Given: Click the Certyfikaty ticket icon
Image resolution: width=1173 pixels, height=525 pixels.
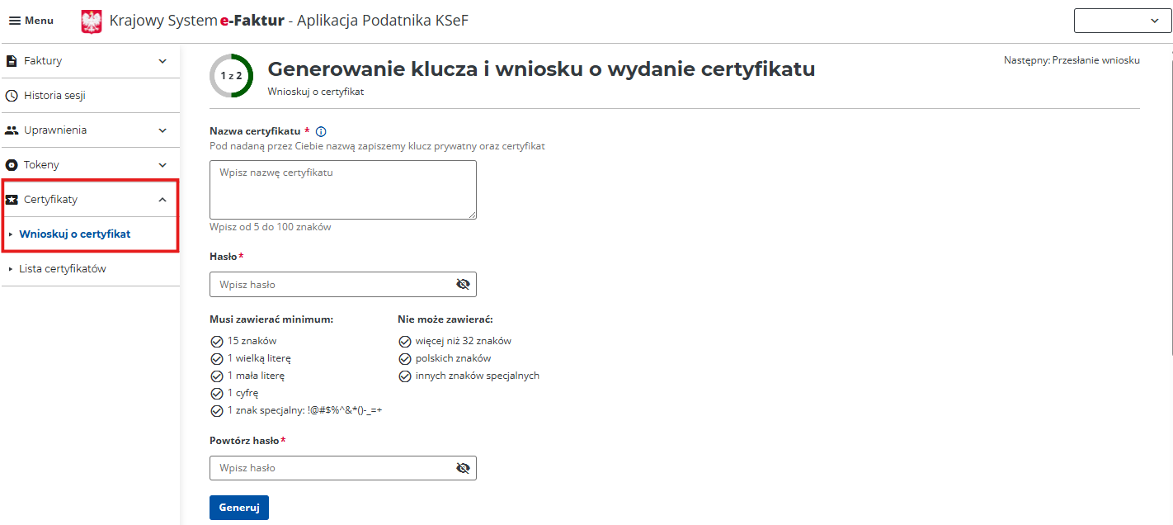Looking at the screenshot, I should click(12, 200).
